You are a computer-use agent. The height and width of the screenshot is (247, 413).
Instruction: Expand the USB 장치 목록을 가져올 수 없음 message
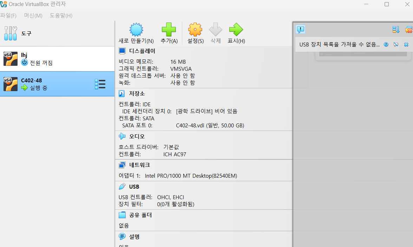[x=339, y=44]
